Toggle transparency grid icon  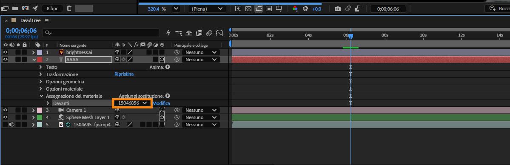coord(248,9)
